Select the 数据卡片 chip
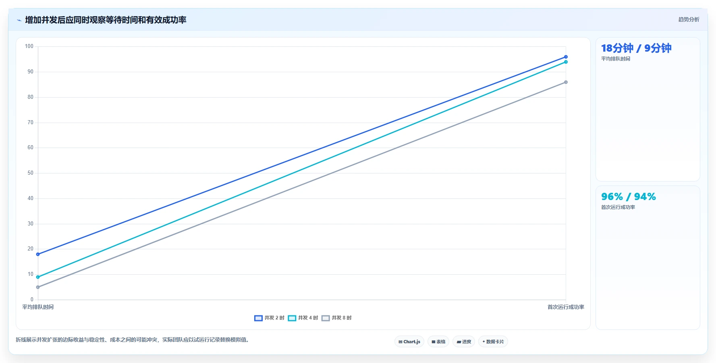This screenshot has height=363, width=716. click(x=493, y=342)
